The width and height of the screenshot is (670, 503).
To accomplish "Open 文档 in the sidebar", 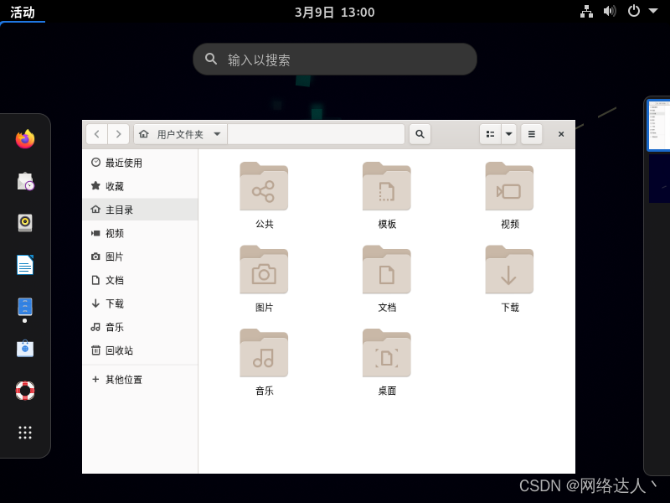I will tap(140, 280).
